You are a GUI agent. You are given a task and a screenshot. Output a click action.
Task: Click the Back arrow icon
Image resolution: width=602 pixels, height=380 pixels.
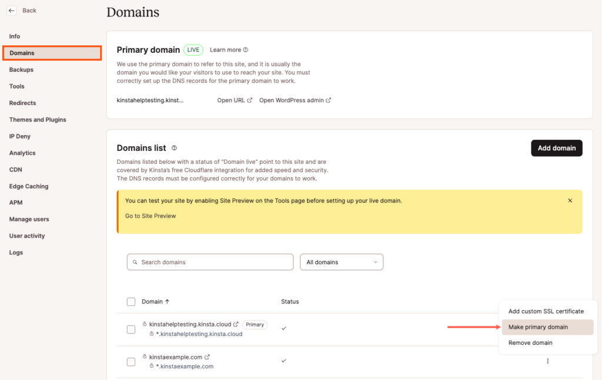coord(11,10)
